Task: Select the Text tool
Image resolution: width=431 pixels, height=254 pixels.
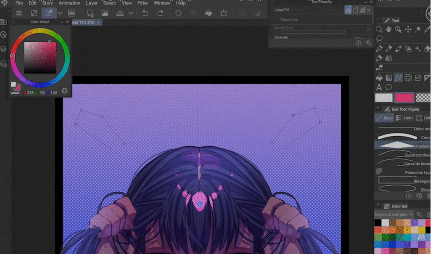Action: 379,87
